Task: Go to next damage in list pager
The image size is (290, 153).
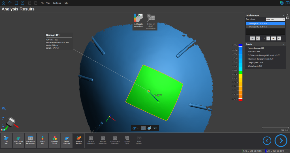Action: 268,38
